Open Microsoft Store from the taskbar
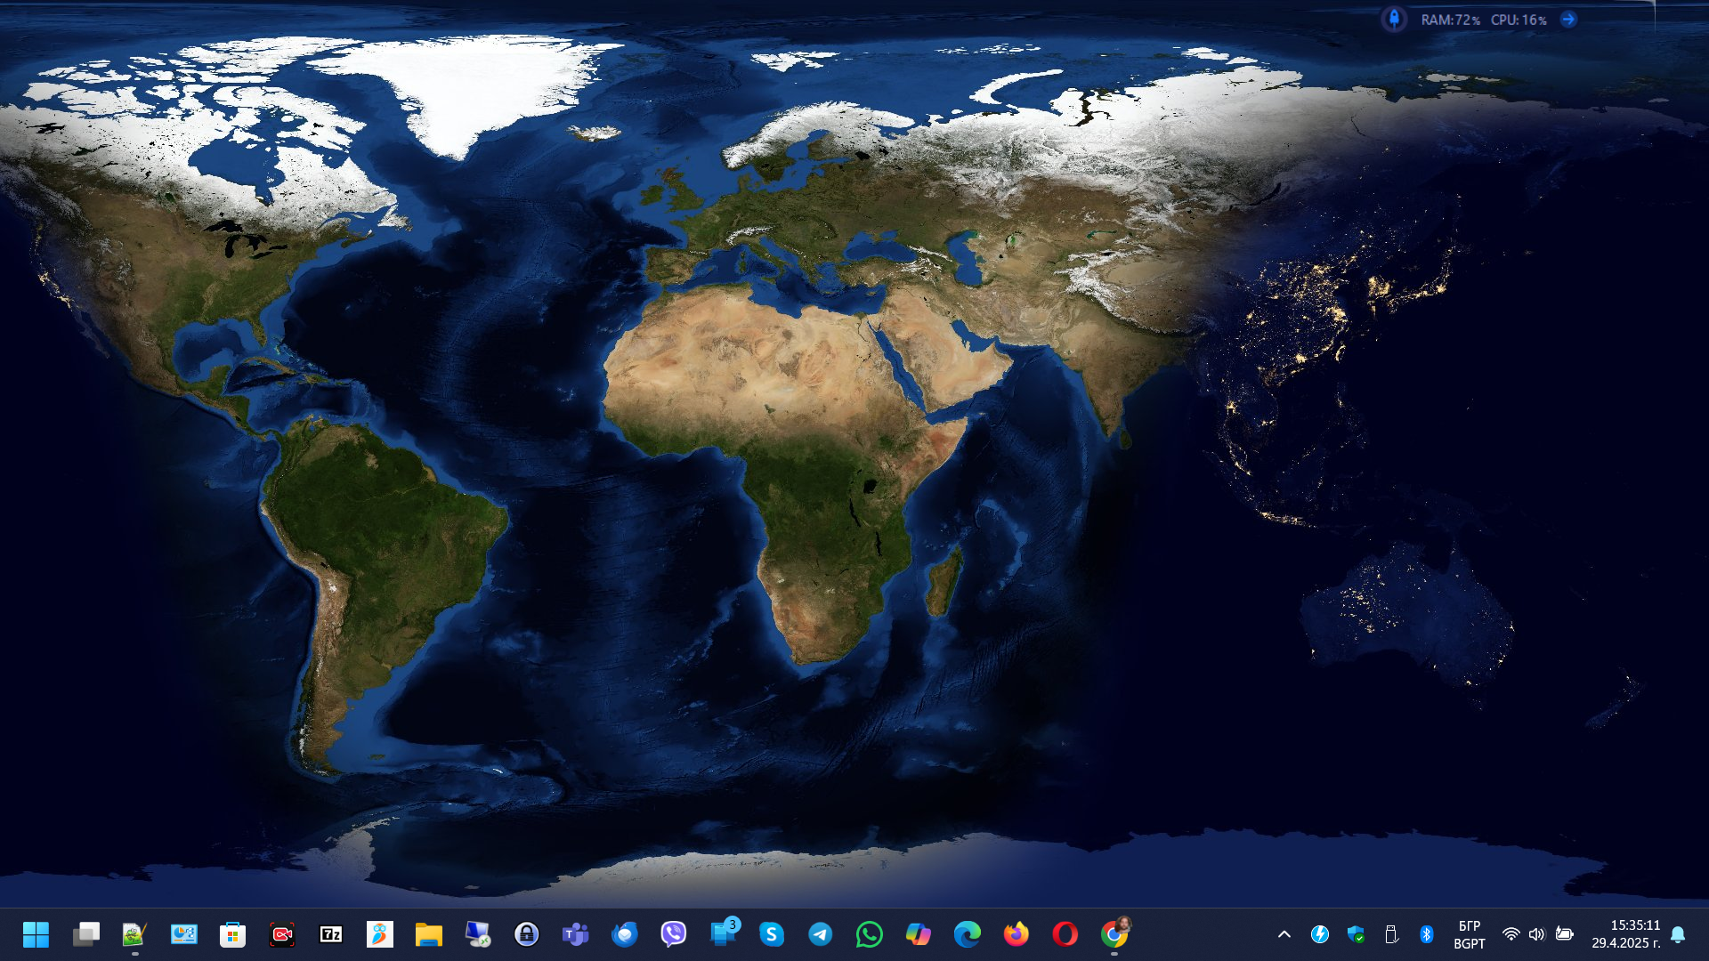Viewport: 1709px width, 961px height. tap(232, 934)
